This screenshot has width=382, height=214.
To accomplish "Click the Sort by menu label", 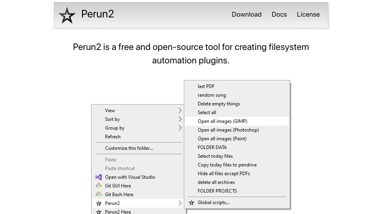I will point(112,119).
